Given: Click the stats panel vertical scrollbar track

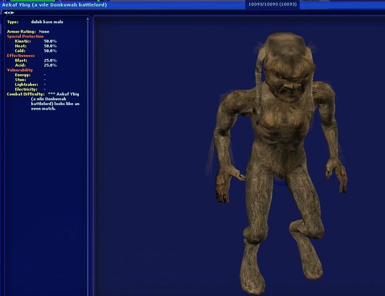Looking at the screenshot, I should click(89, 160).
